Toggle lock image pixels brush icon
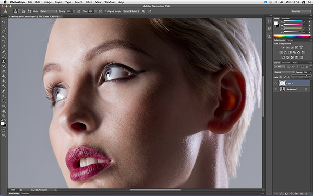This screenshot has height=196, width=313. click(x=285, y=77)
